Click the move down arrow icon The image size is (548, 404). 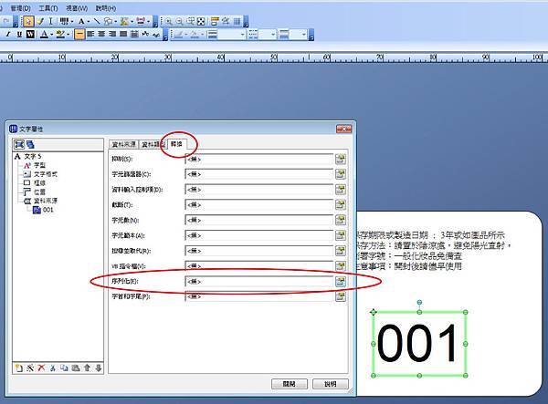pyautogui.click(x=99, y=368)
